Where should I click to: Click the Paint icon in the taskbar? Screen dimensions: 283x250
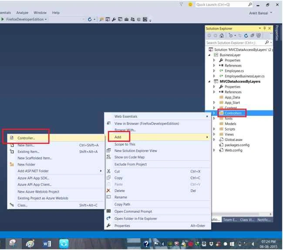click(x=30, y=243)
